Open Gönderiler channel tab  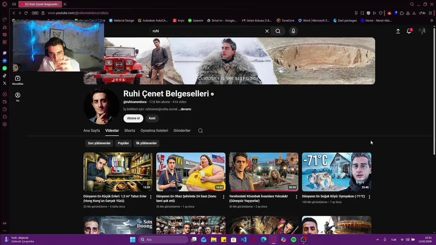[182, 131]
